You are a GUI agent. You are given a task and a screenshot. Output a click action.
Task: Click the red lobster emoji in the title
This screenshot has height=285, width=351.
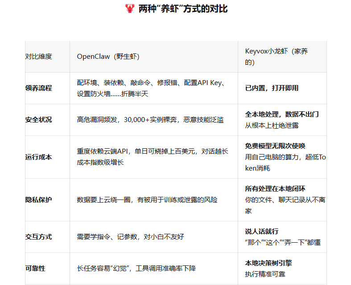pos(129,8)
